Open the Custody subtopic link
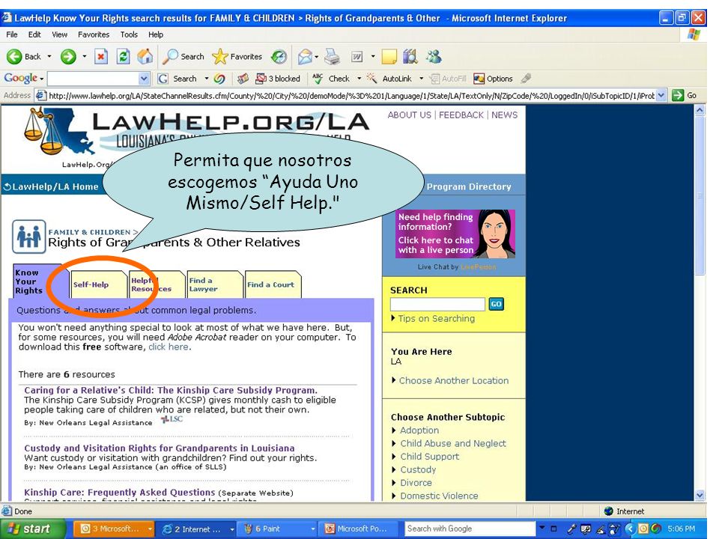Screen dimensions: 719x539 [x=418, y=469]
